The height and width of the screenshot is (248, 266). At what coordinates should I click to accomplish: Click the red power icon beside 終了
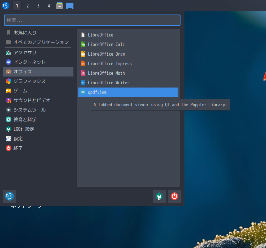[9, 148]
